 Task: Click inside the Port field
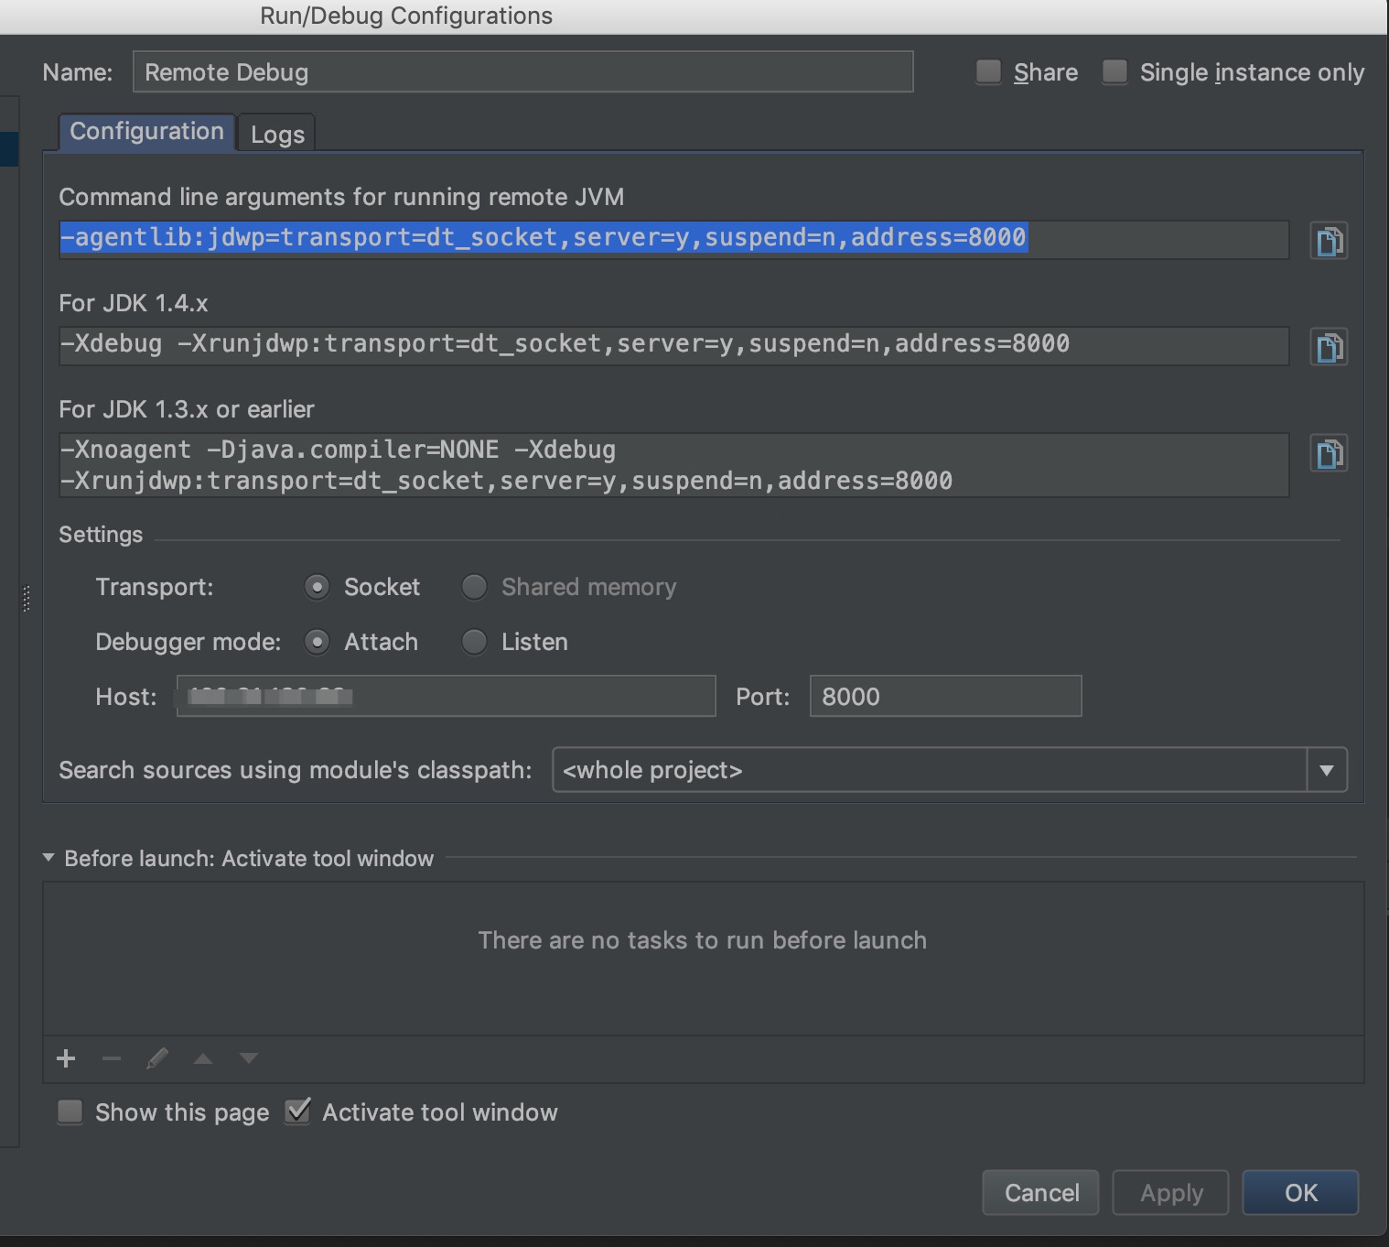944,696
